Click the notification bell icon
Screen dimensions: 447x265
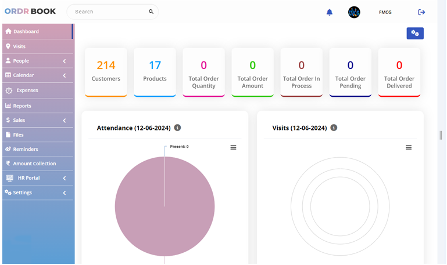[x=330, y=12]
